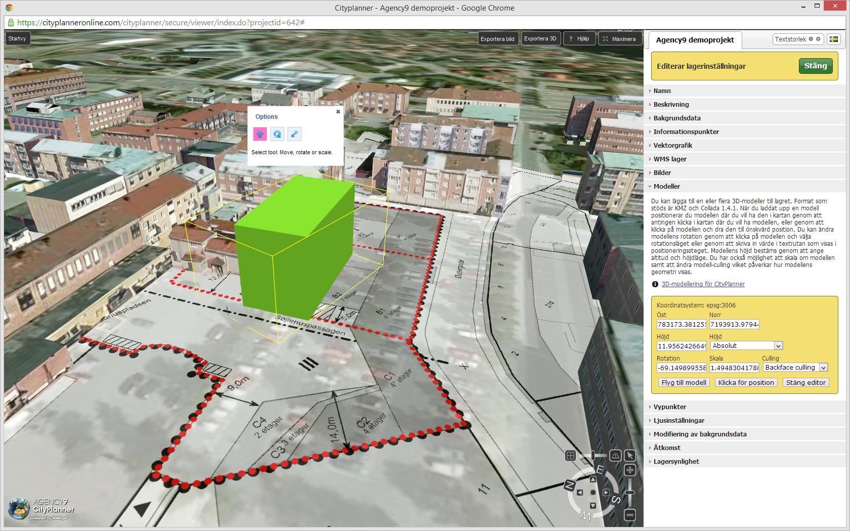850x531 pixels.
Task: Click the N marker on the compass
Action: coord(570,485)
